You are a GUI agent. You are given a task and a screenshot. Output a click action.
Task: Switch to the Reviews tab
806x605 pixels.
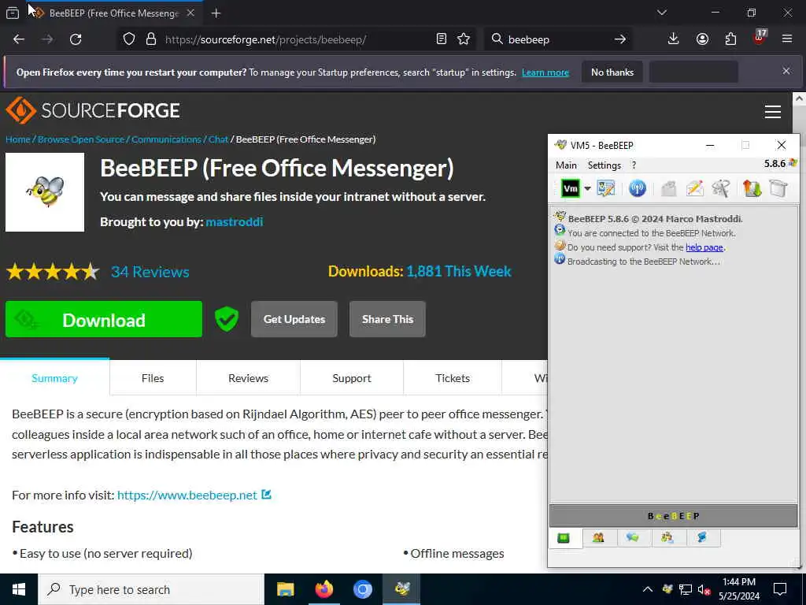click(248, 378)
